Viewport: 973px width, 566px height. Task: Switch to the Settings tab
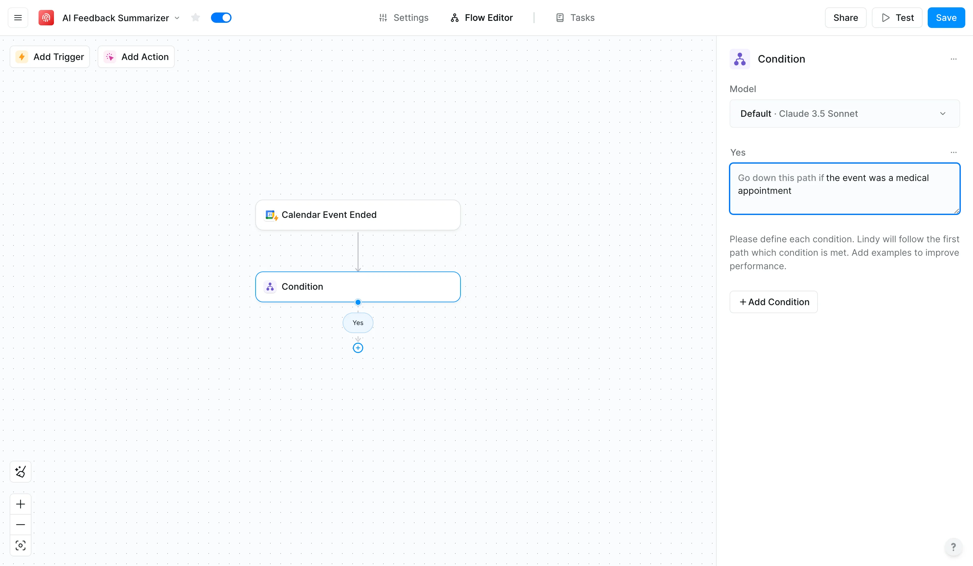pos(403,18)
